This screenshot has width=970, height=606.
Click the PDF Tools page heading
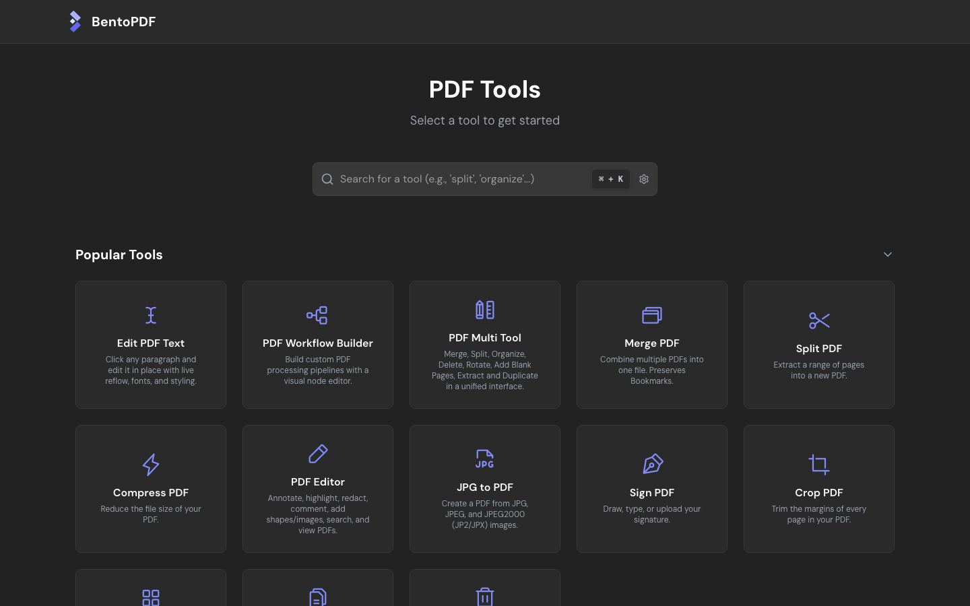485,90
